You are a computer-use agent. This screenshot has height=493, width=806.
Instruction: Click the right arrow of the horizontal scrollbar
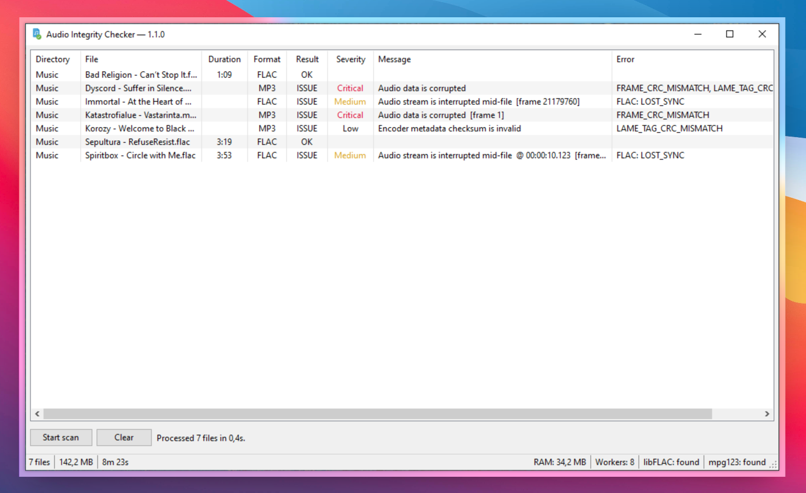pos(767,414)
